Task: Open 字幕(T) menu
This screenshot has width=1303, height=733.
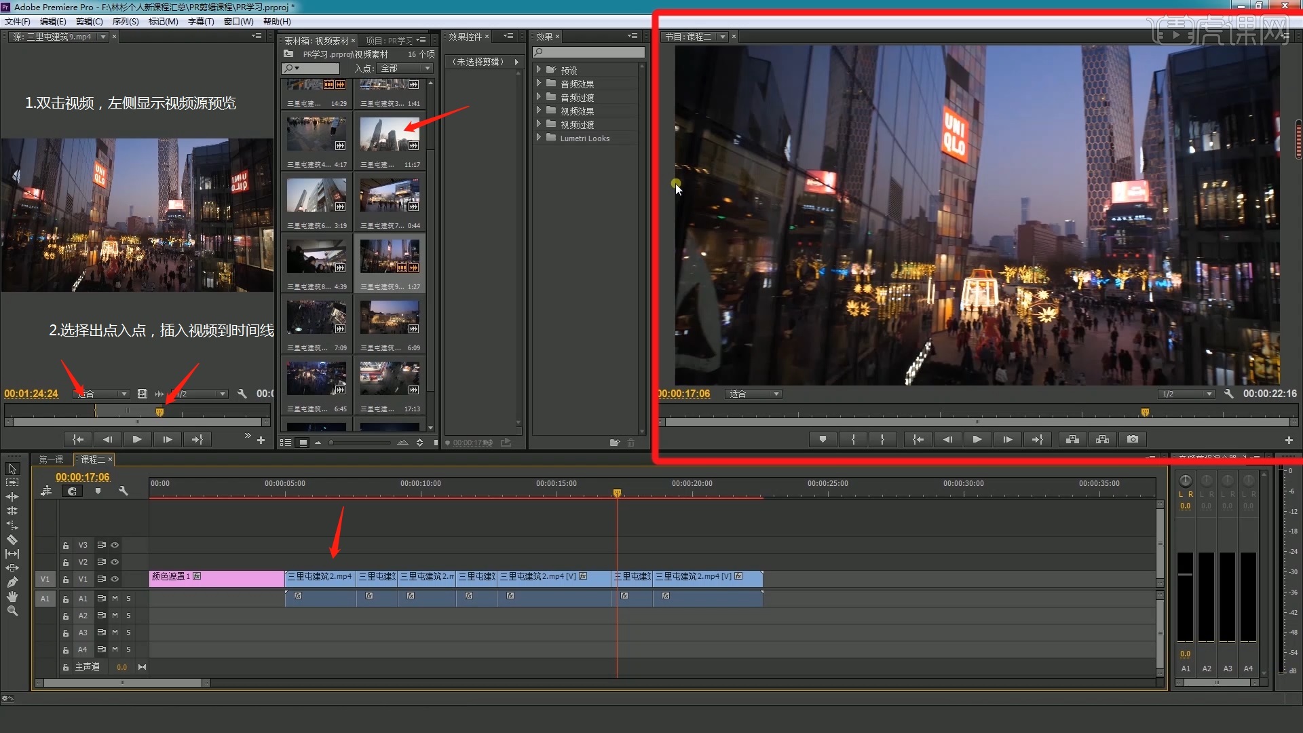Action: [201, 21]
